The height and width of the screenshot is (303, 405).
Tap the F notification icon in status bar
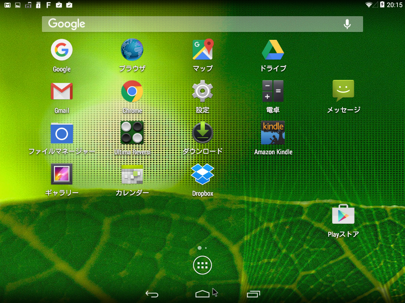48,5
